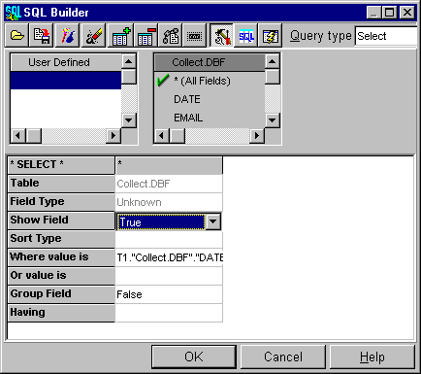Click the Group Field False cell
Screen dimensions: 421x374
169,294
